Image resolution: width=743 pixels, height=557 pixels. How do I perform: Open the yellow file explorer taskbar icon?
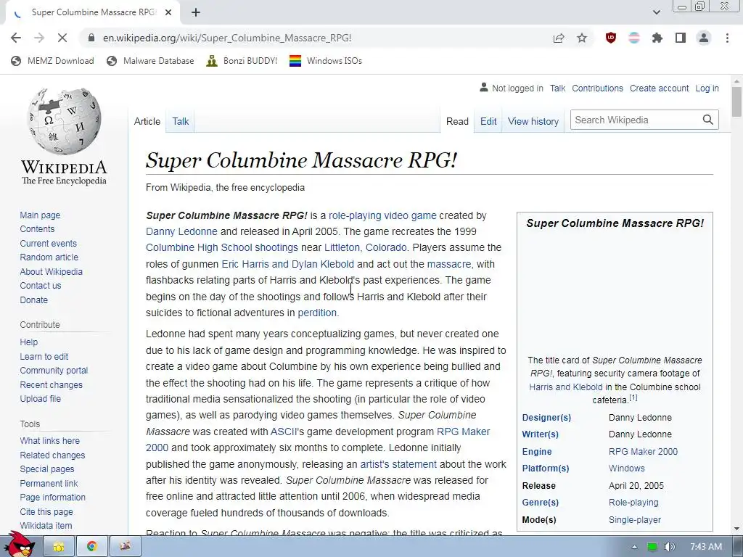[x=59, y=547]
